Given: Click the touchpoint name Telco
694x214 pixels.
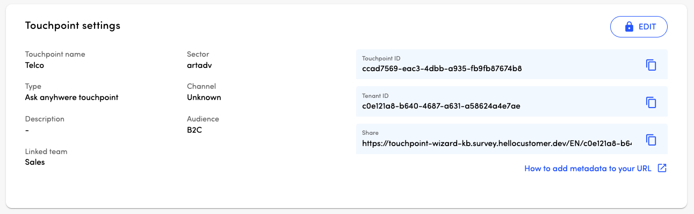Looking at the screenshot, I should [x=34, y=65].
